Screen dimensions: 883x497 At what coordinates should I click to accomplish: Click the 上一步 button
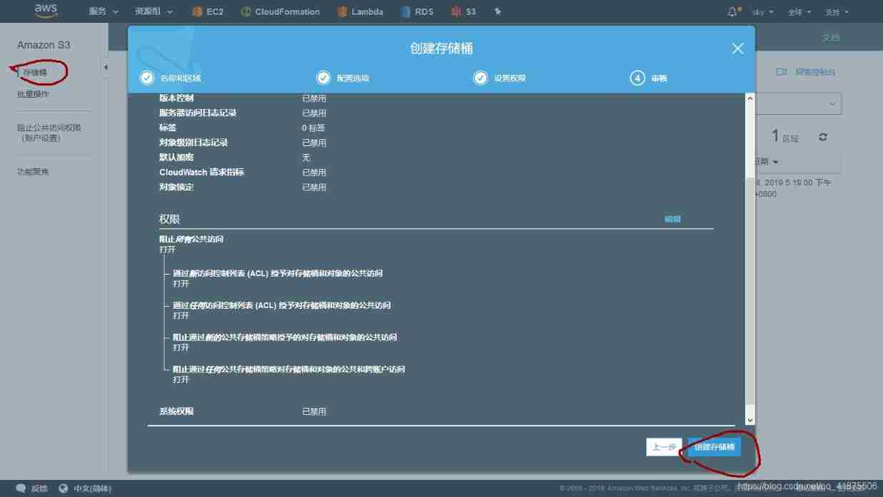(663, 447)
